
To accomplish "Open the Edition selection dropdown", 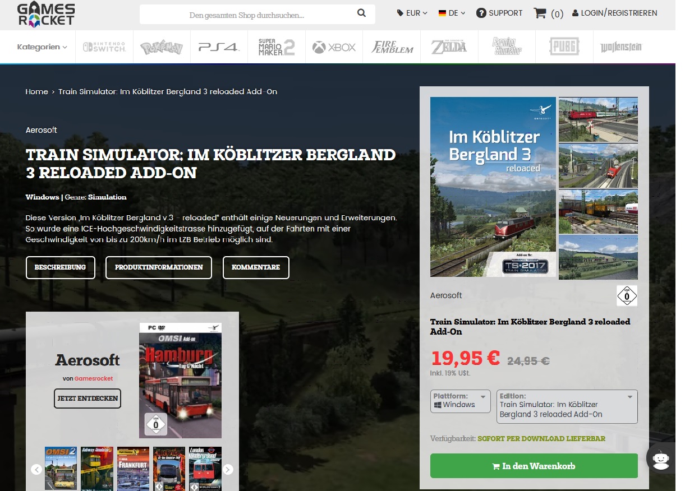I will tap(567, 406).
